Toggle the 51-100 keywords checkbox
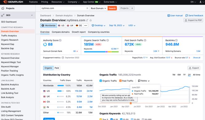 [x=143, y=119]
